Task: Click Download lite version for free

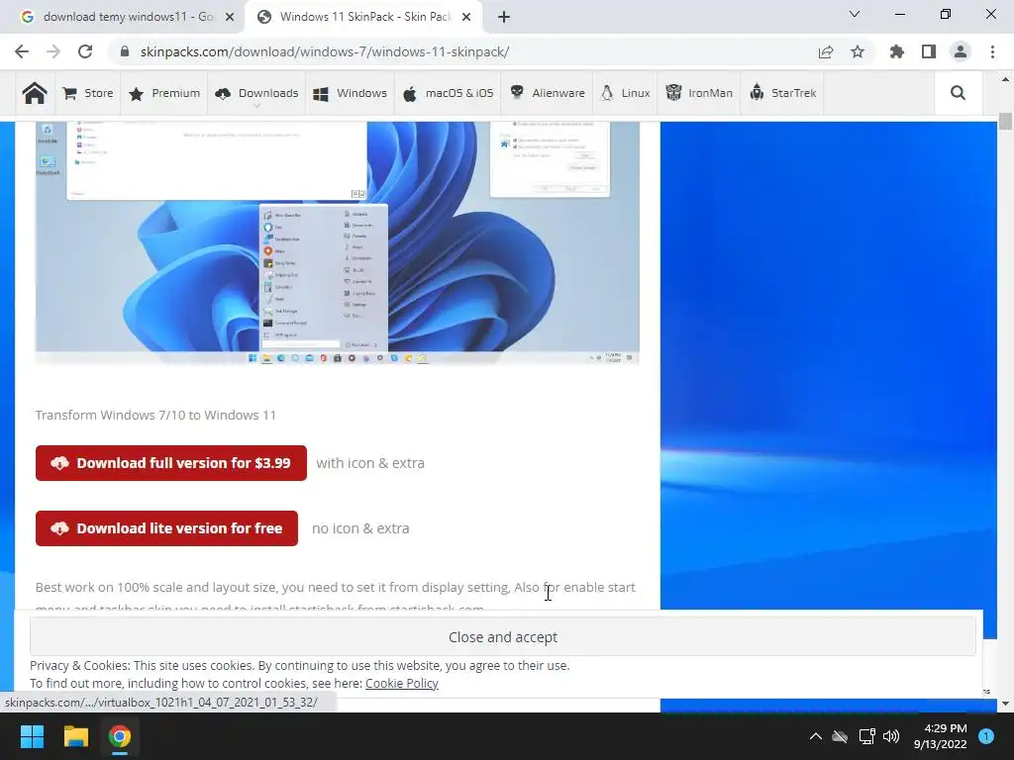Action: 166,528
